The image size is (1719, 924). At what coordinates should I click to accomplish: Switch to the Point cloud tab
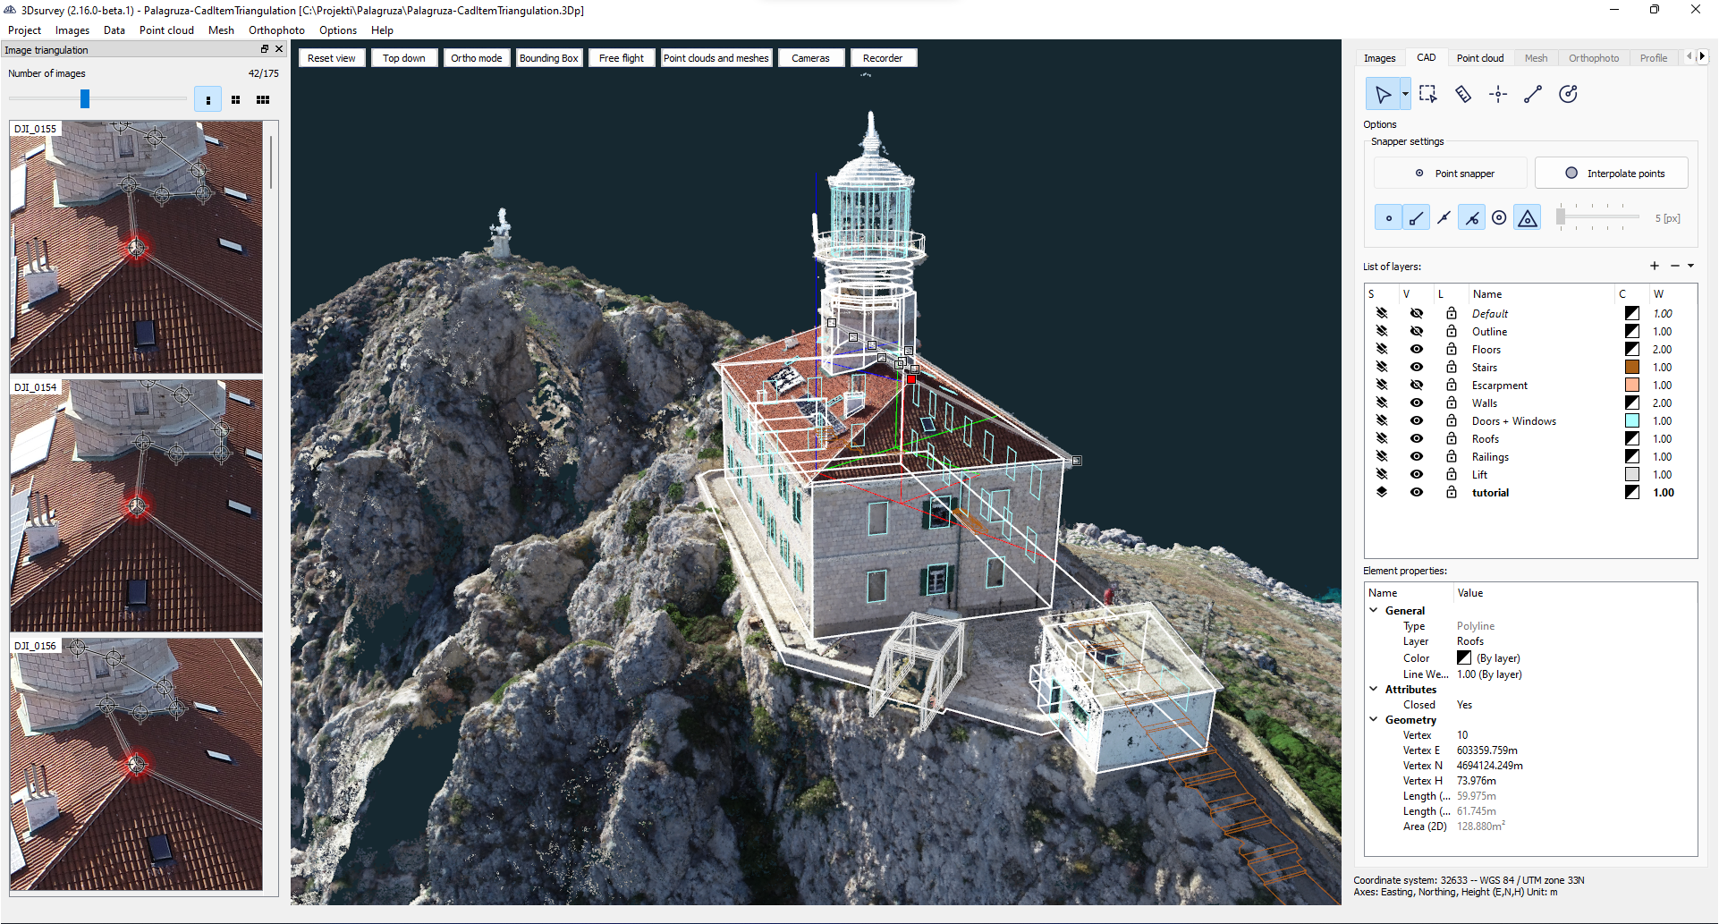(x=1480, y=57)
